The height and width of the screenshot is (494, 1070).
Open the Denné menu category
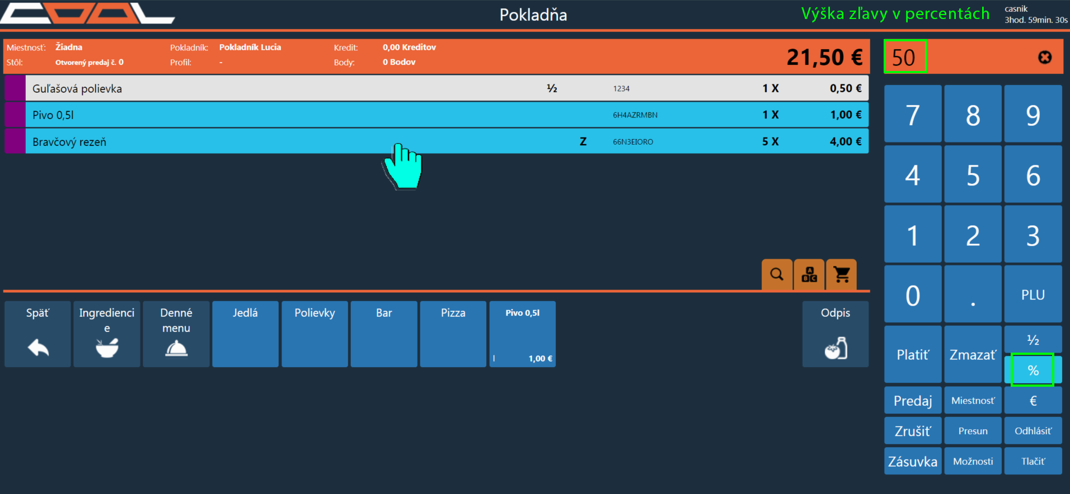click(176, 334)
